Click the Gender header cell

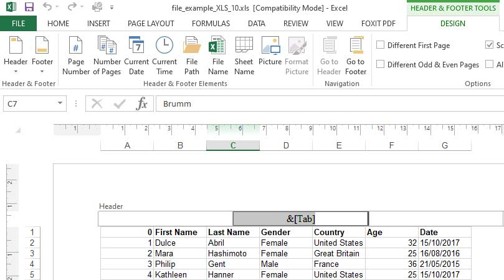coord(286,232)
